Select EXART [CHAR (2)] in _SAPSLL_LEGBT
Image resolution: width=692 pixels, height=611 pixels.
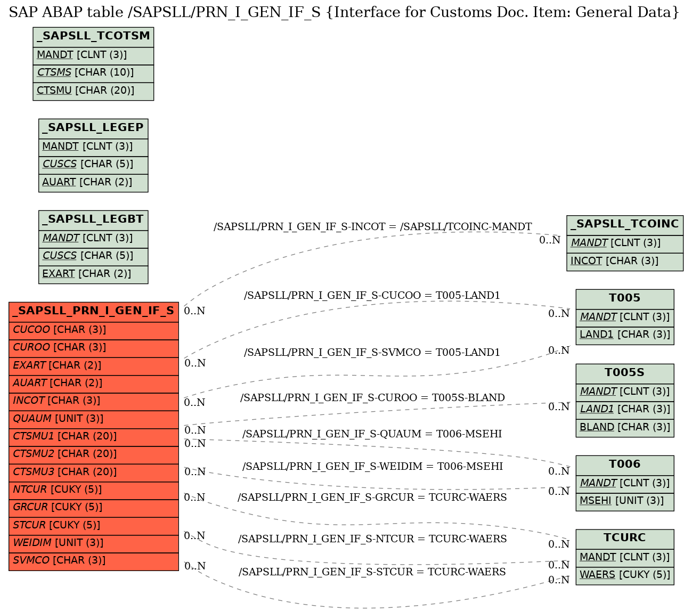point(93,274)
